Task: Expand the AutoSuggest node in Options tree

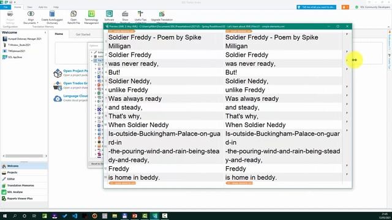Action: [x=92, y=56]
